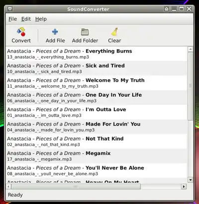Select the Sick and Tired track
The image size is (199, 204).
pos(97,68)
